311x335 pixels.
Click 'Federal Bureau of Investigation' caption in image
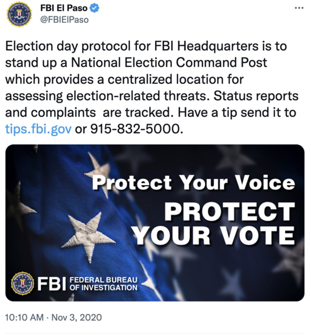[103, 284]
